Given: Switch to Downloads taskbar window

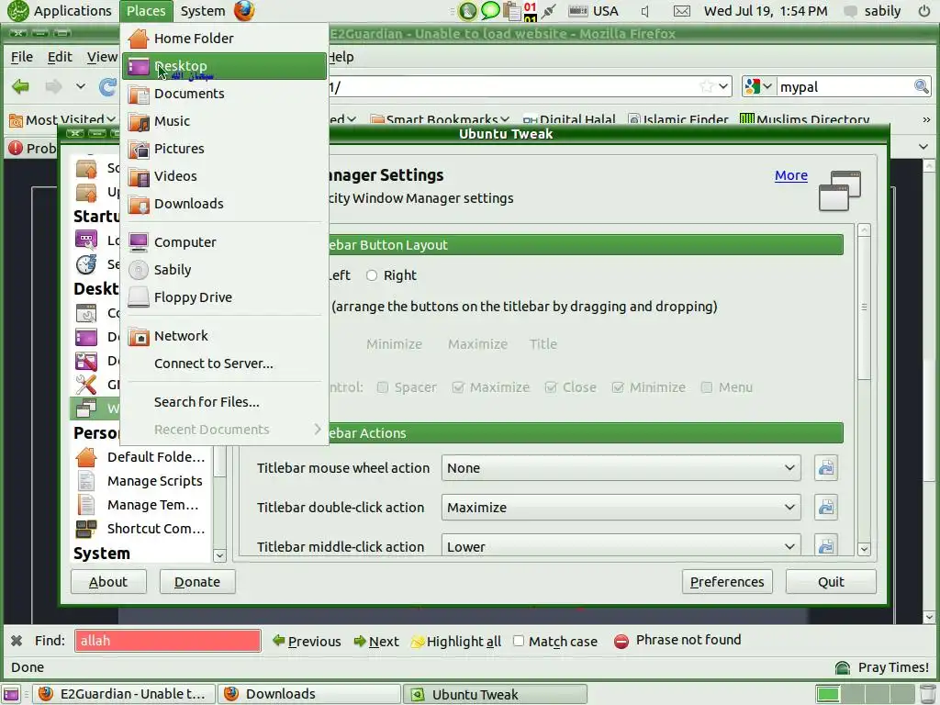Looking at the screenshot, I should (x=308, y=694).
